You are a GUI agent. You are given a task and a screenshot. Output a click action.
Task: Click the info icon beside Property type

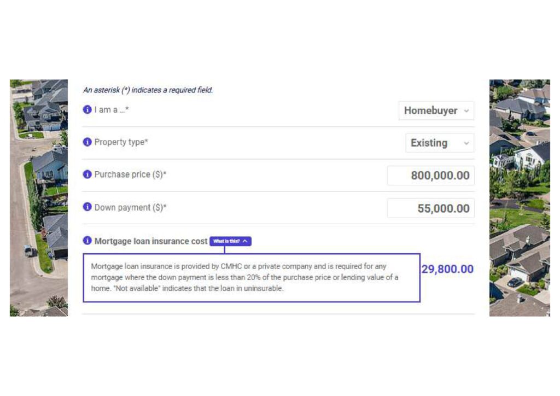[x=86, y=142]
